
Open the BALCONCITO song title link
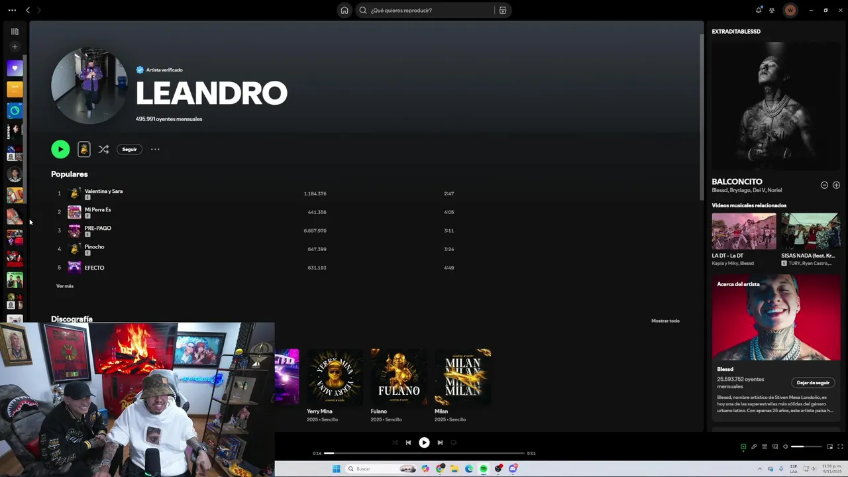click(x=737, y=182)
